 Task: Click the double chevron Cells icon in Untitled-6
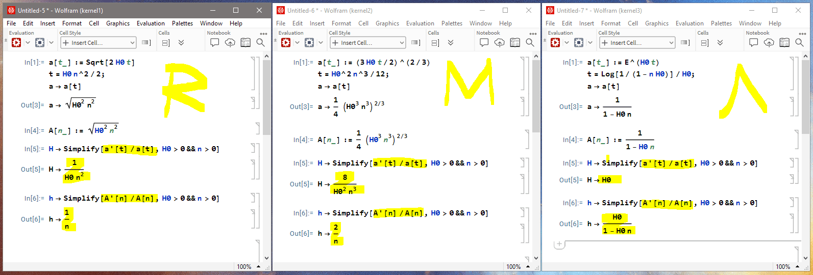click(x=451, y=43)
